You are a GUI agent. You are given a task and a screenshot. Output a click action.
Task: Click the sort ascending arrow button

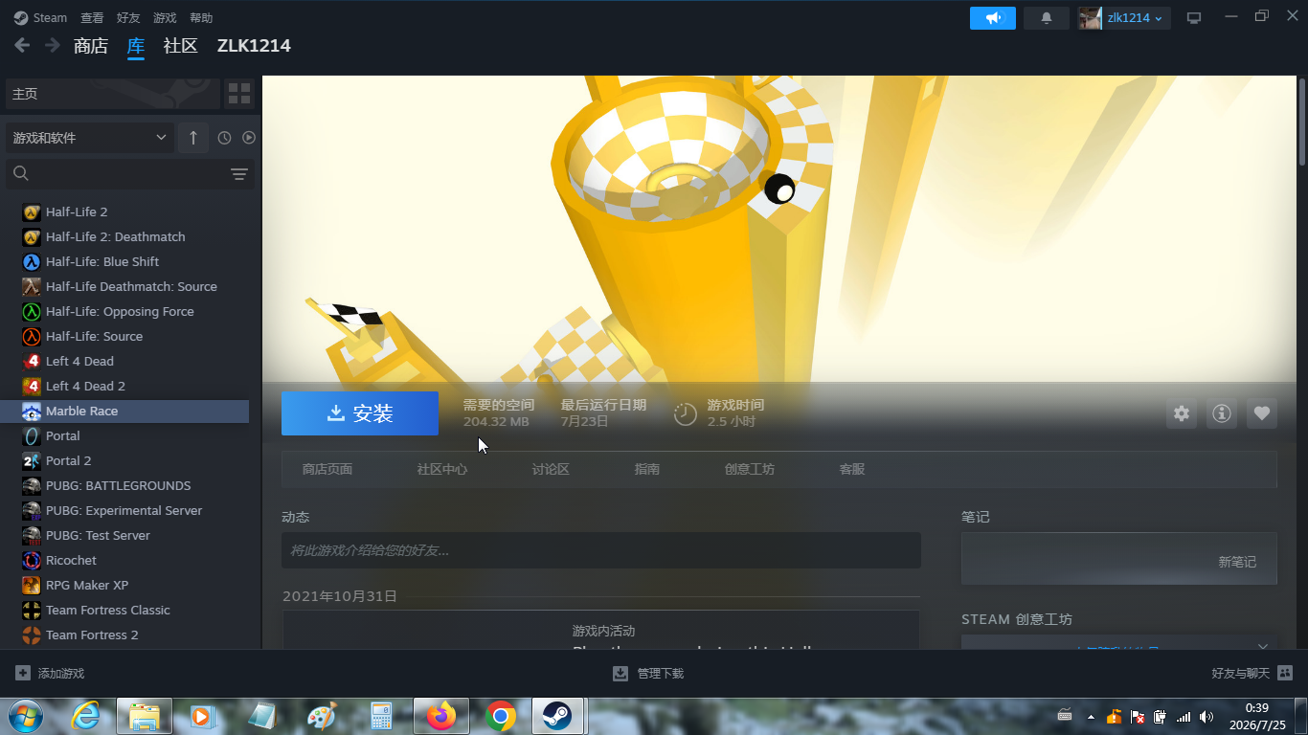pos(192,138)
